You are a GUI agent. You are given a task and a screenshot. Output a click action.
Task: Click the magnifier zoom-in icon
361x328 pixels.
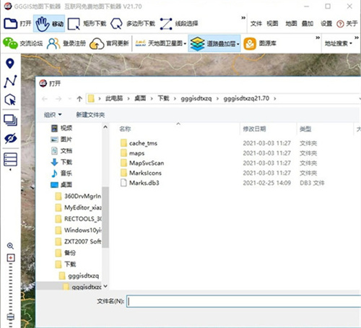click(x=10, y=246)
